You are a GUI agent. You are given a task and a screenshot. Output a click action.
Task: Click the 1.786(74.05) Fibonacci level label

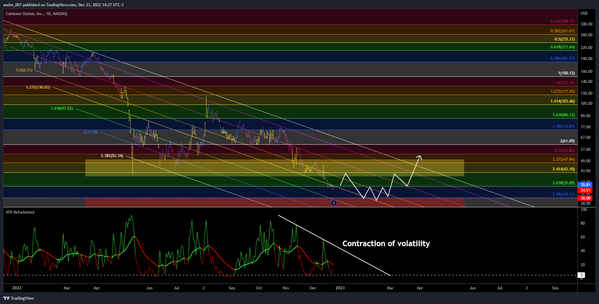563,126
